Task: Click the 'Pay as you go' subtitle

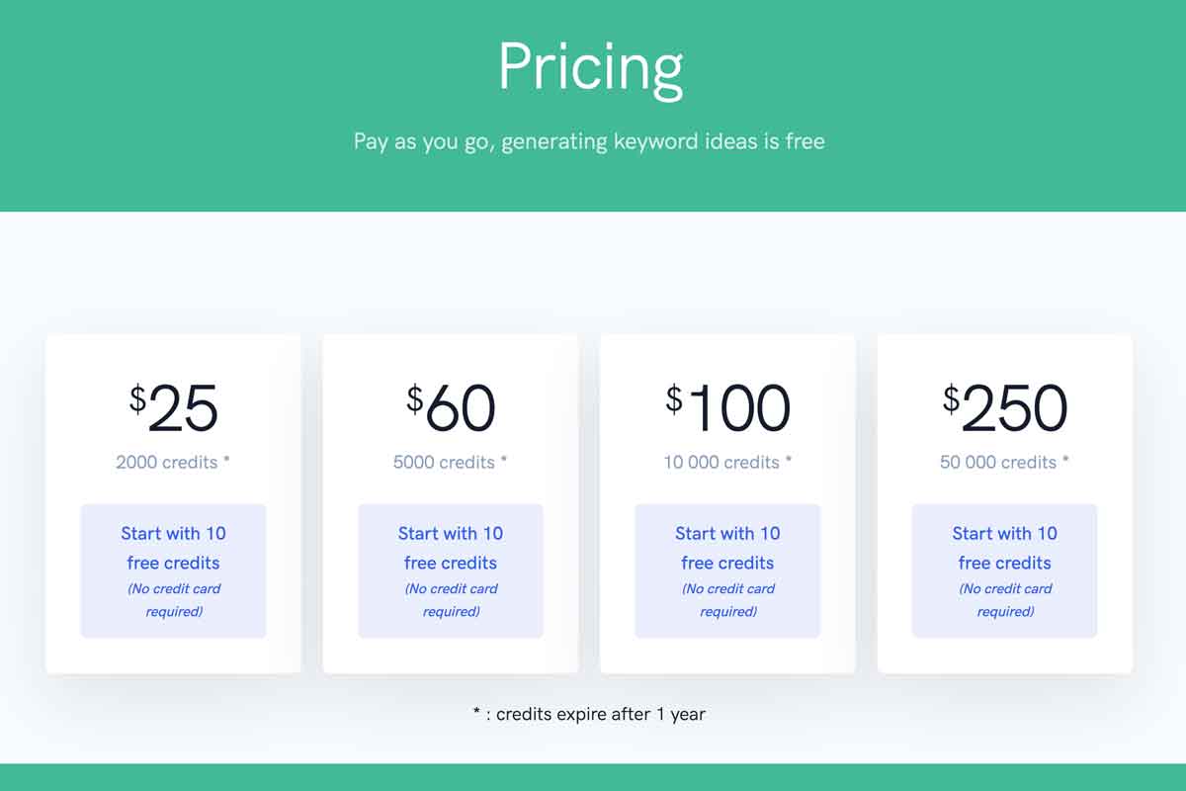Action: [x=589, y=141]
